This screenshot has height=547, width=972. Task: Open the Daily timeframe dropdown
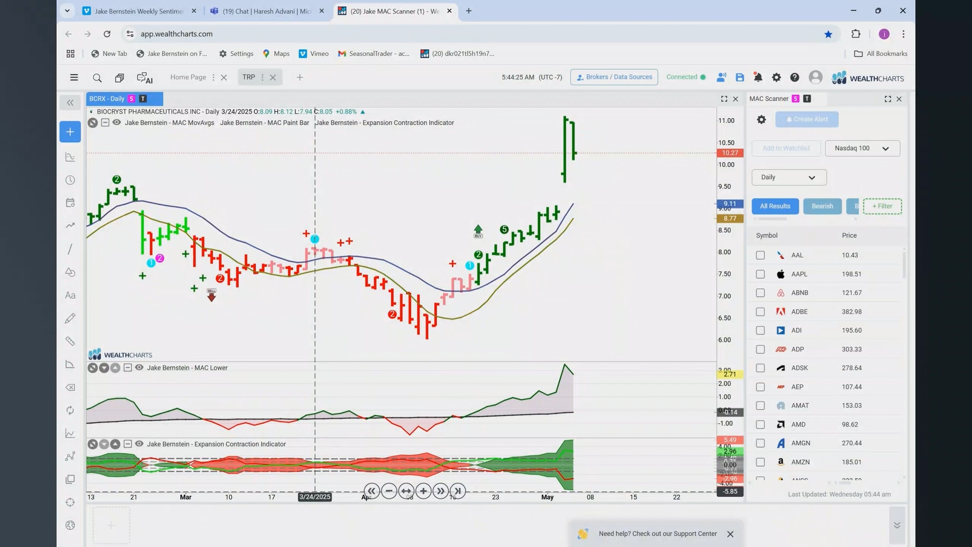[x=789, y=177]
